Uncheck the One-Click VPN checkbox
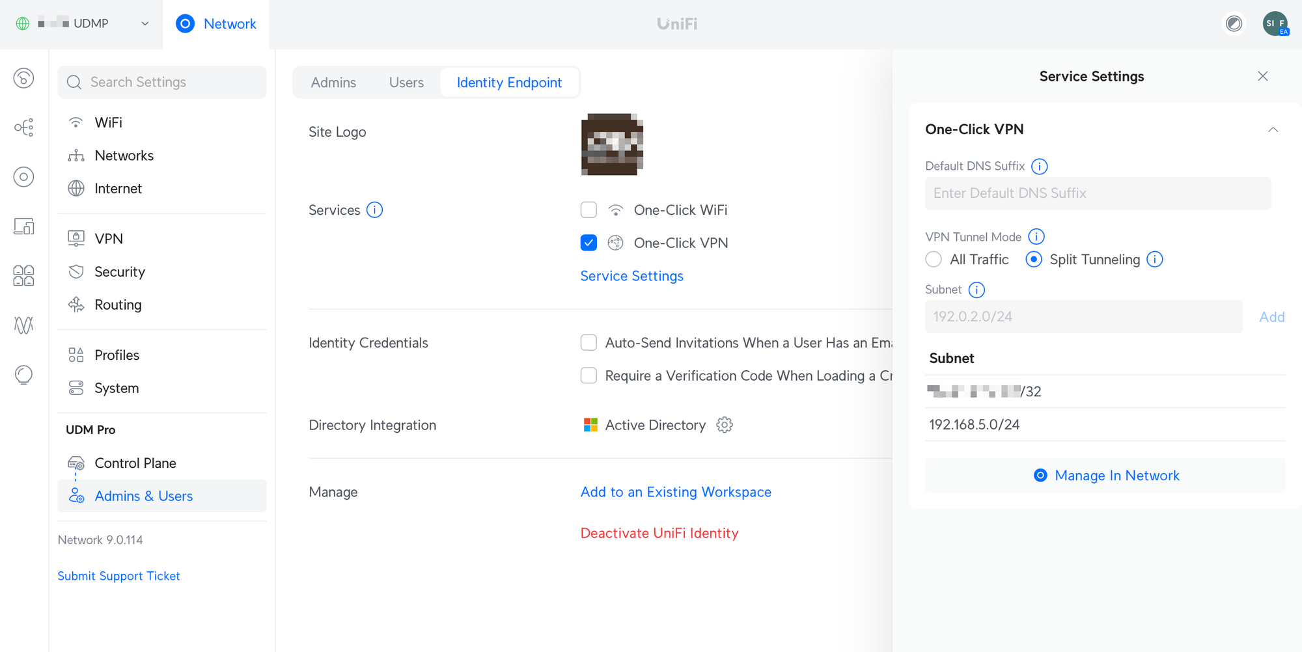 [x=589, y=243]
